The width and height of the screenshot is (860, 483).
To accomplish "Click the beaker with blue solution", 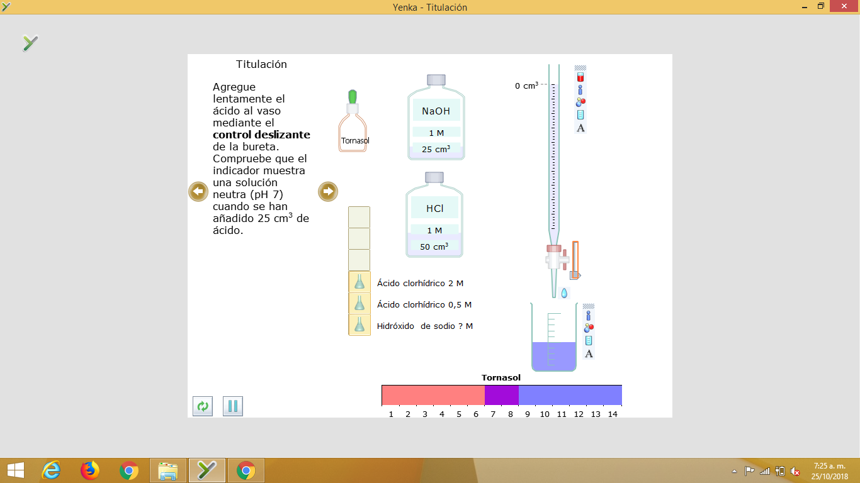I will [553, 337].
